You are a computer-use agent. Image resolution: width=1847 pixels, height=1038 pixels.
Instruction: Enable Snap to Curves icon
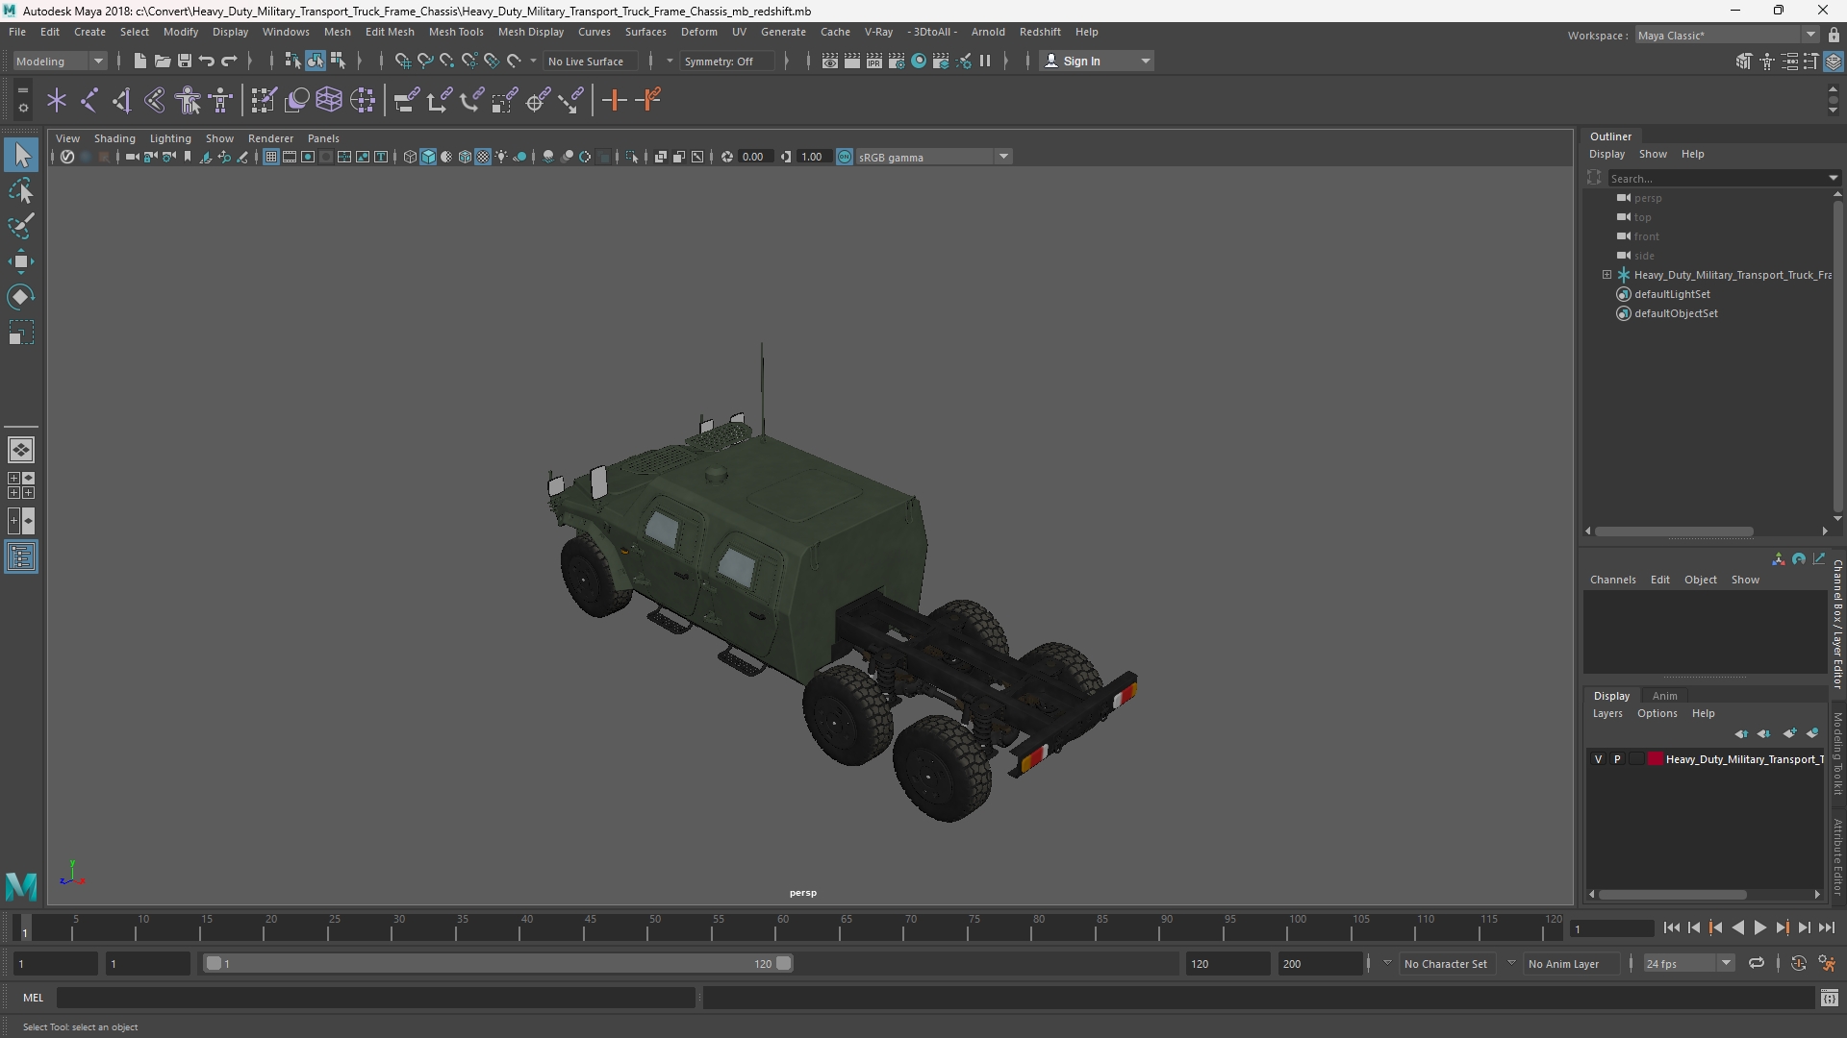coord(424,61)
